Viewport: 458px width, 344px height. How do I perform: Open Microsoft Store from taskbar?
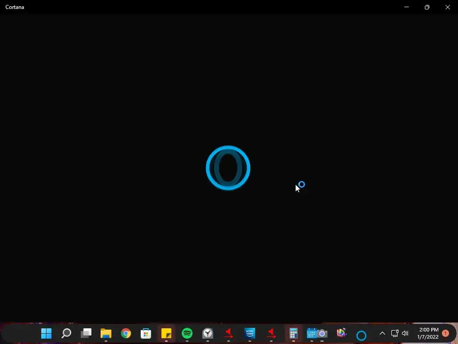tap(146, 333)
